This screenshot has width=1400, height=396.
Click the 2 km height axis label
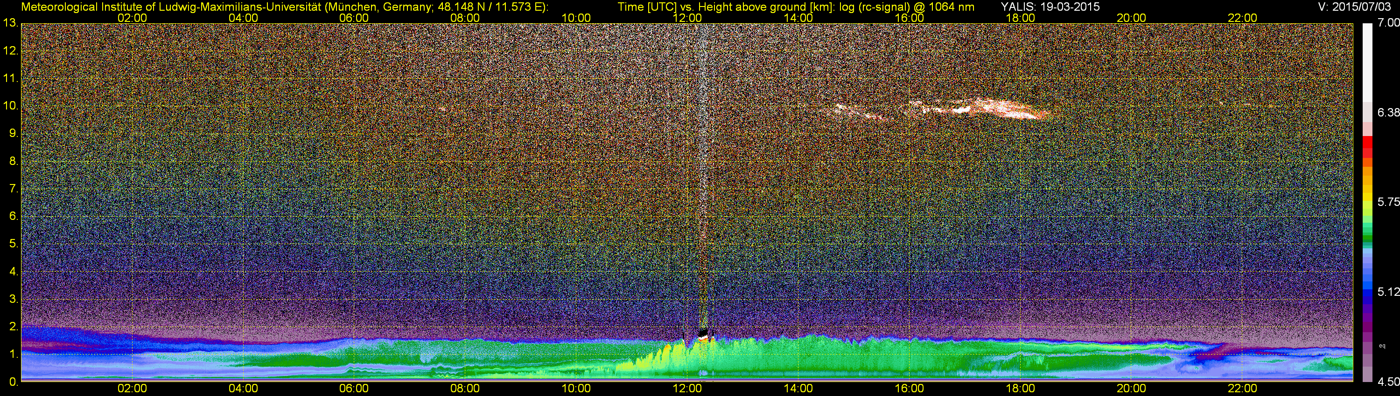click(x=13, y=327)
